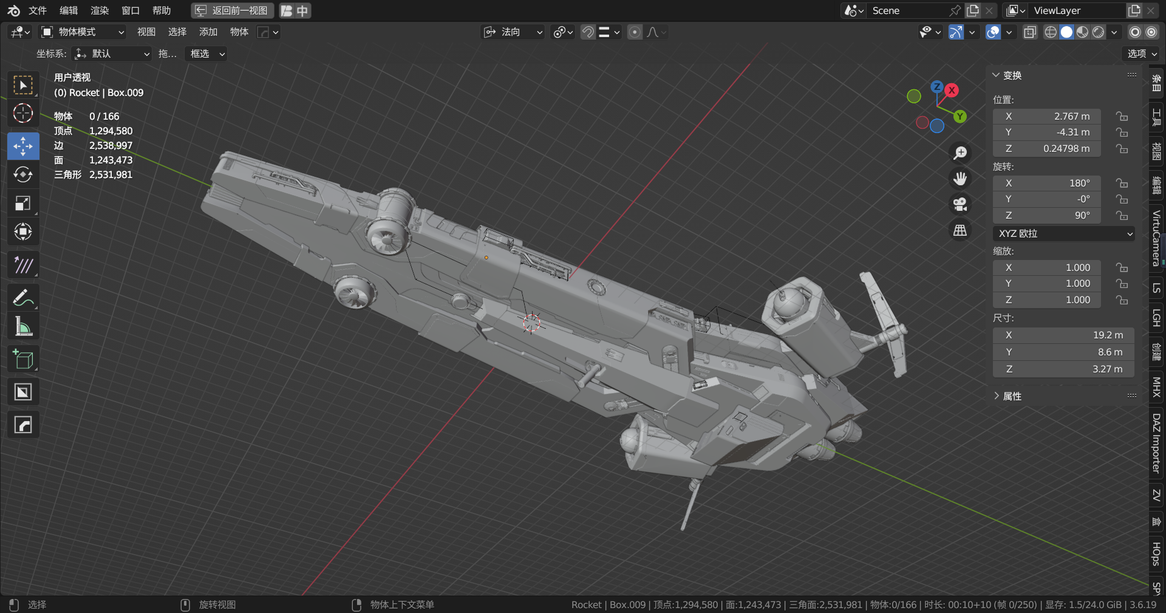Switch perspective/orthographic with grid icon
This screenshot has height=613, width=1166.
pos(960,230)
